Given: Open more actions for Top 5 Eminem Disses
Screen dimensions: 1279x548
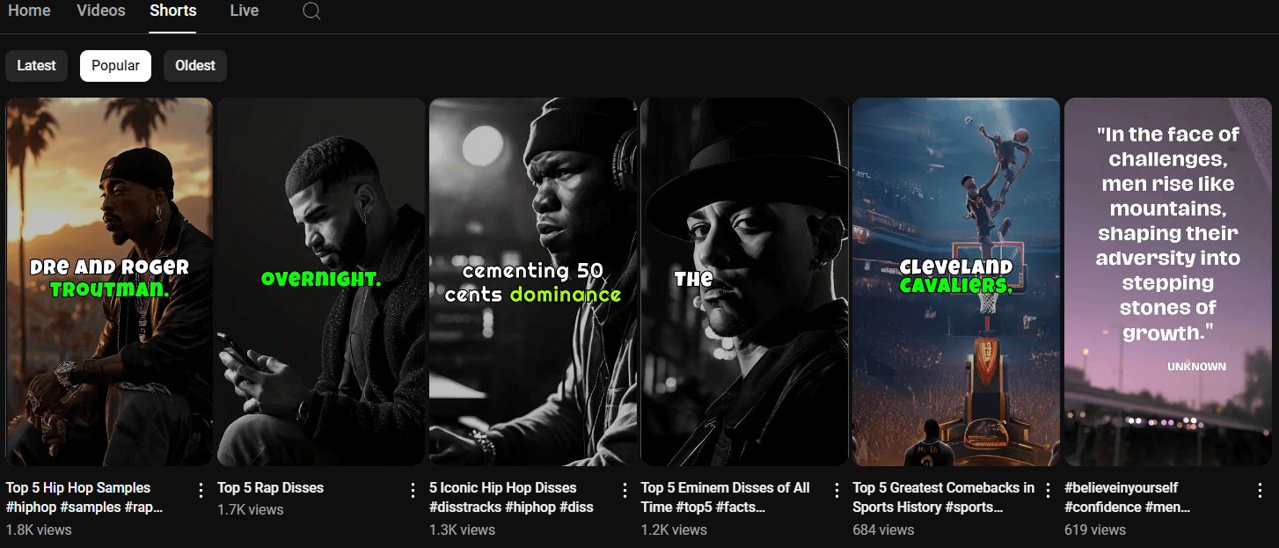Looking at the screenshot, I should pyautogui.click(x=837, y=490).
